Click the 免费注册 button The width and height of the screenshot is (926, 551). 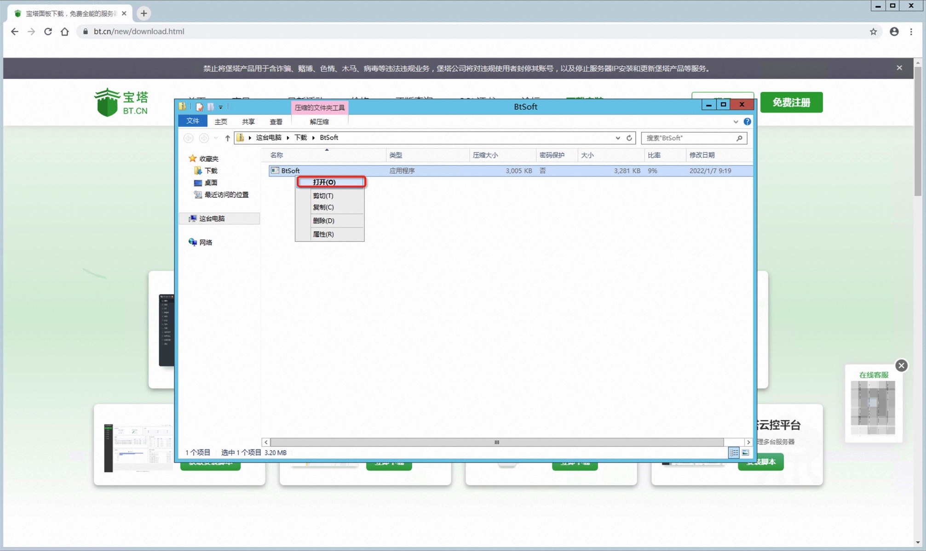(x=791, y=102)
